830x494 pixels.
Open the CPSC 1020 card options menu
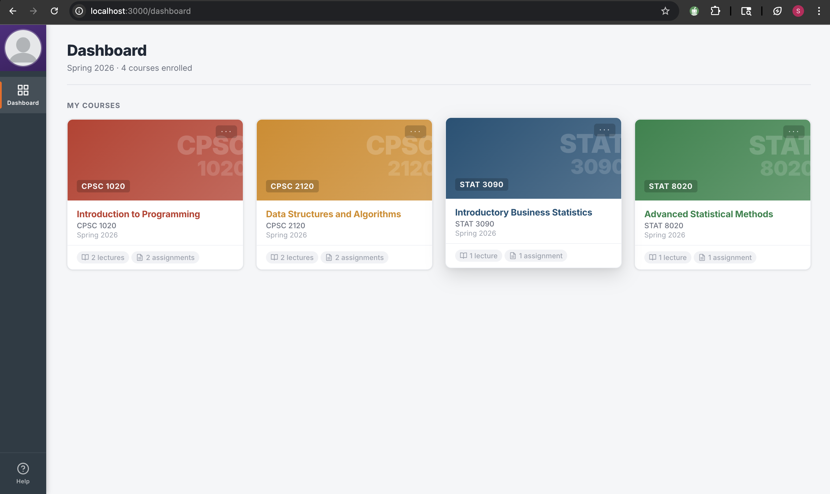pyautogui.click(x=226, y=131)
